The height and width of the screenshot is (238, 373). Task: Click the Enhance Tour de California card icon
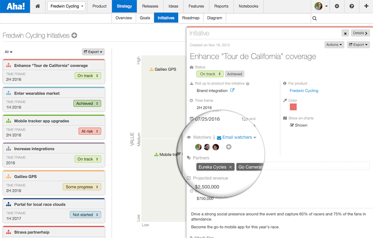pyautogui.click(x=9, y=66)
